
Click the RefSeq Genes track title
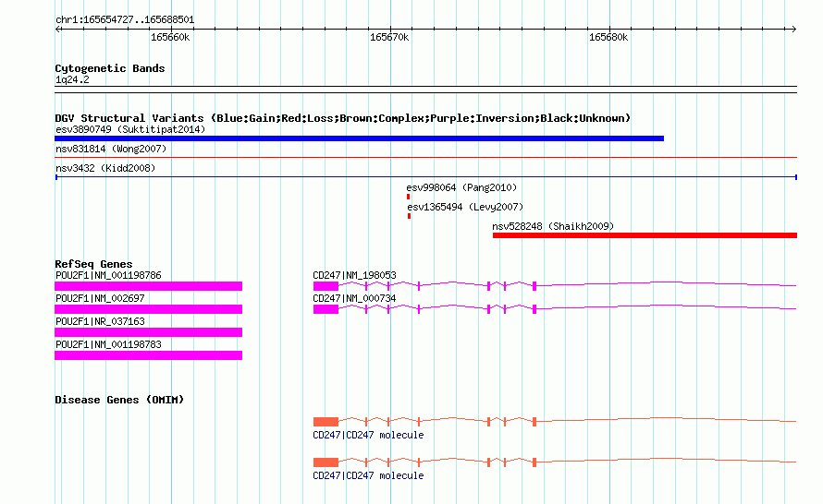(x=93, y=264)
